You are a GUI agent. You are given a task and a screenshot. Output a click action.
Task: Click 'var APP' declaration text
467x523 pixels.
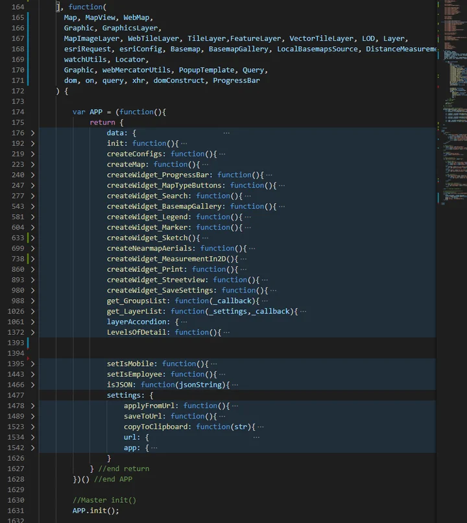click(x=88, y=112)
